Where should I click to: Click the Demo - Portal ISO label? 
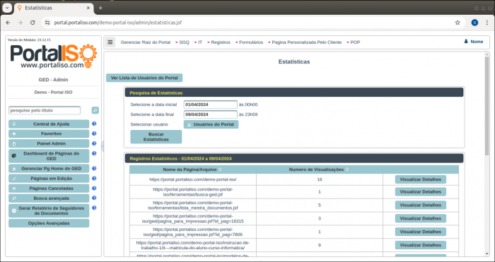pos(53,93)
